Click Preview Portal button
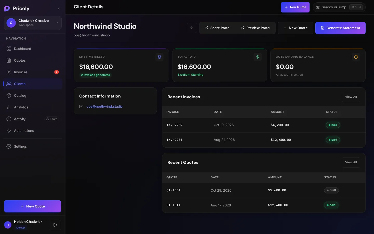 click(256, 28)
